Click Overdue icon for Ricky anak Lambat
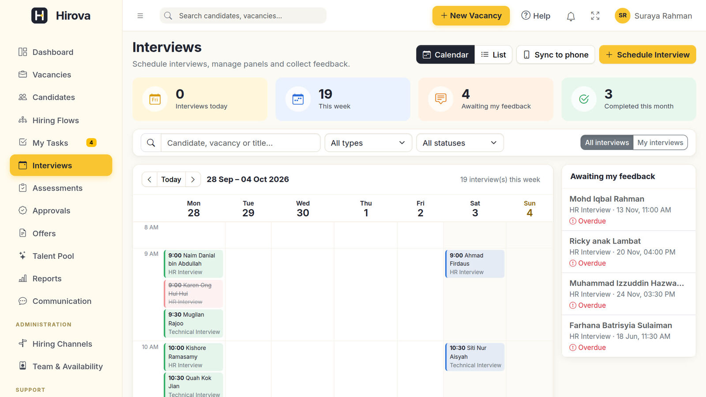Image resolution: width=706 pixels, height=397 pixels. [x=573, y=263]
